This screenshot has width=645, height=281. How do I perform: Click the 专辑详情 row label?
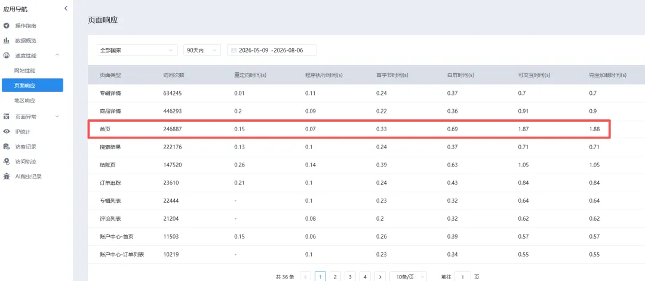tap(110, 93)
